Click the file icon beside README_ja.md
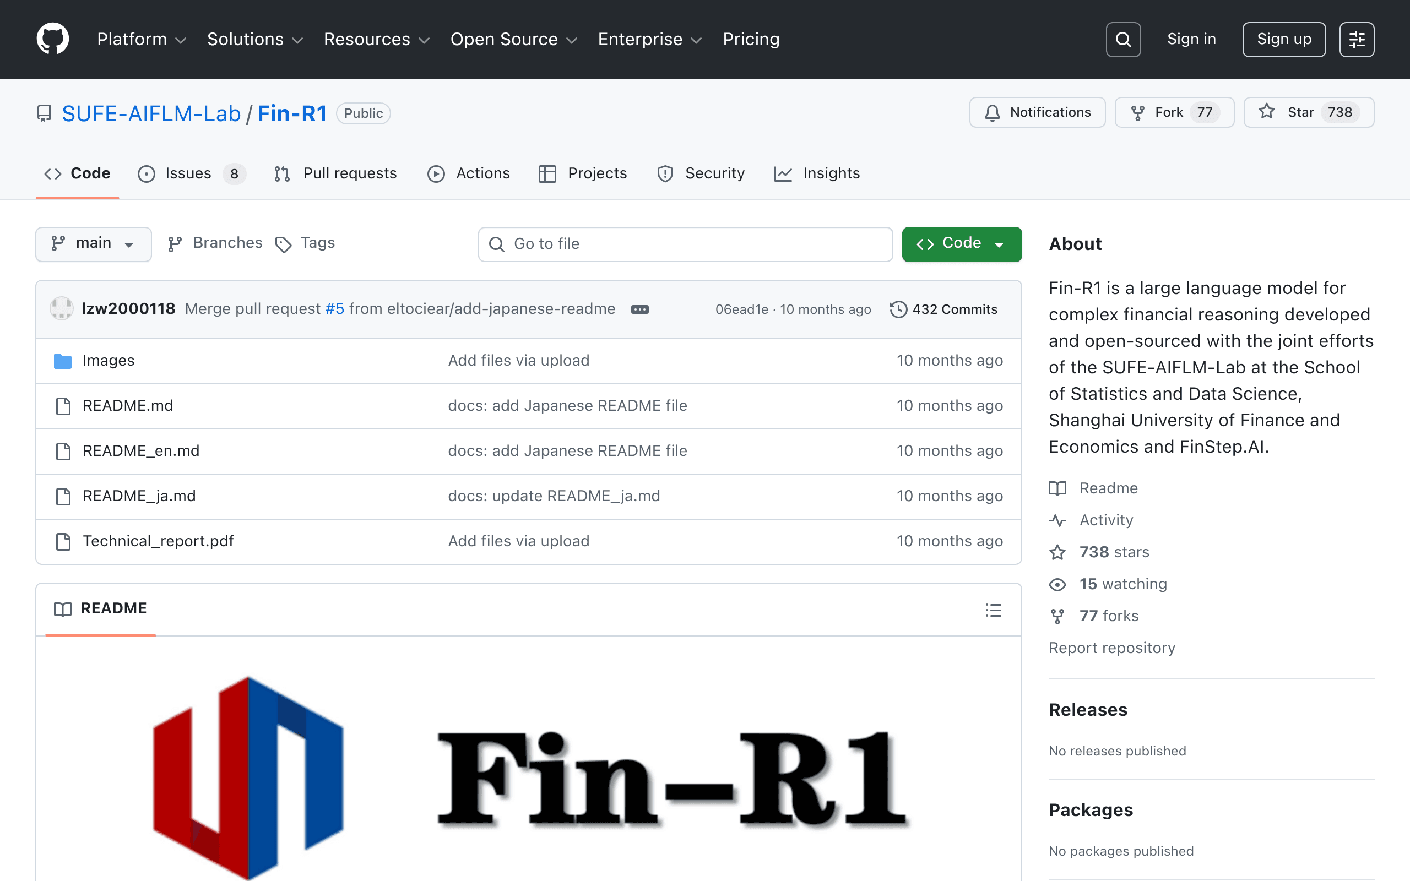 (63, 496)
